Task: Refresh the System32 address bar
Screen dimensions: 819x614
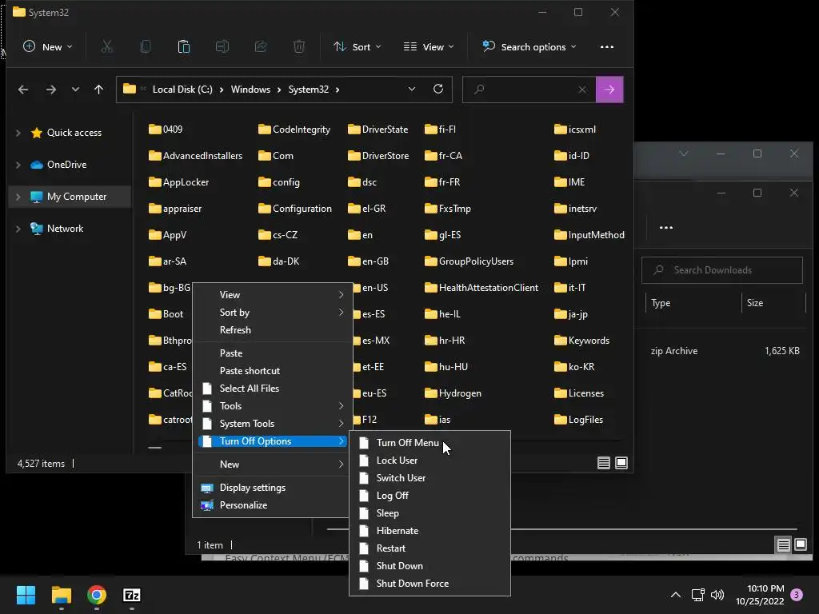Action: click(438, 89)
